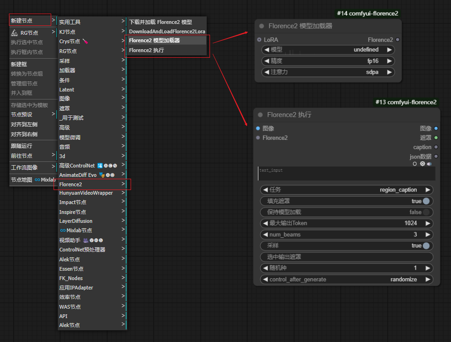
Task: Open the WAS节点 submenu
Action: pyautogui.click(x=92, y=307)
